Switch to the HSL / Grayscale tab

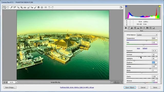coord(135,28)
